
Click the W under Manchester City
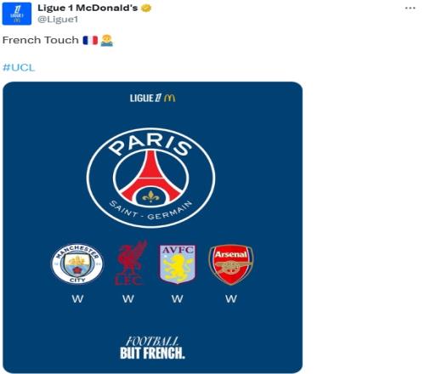(77, 298)
